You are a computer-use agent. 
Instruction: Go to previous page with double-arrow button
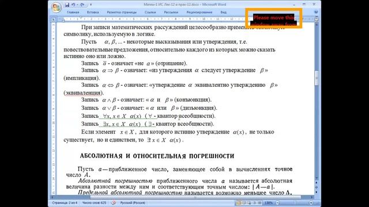[317, 183]
